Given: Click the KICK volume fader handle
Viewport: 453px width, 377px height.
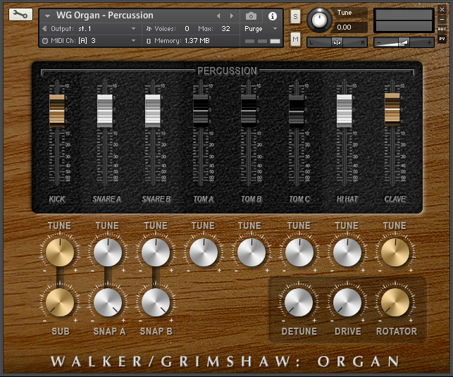Looking at the screenshot, I should coord(57,111).
